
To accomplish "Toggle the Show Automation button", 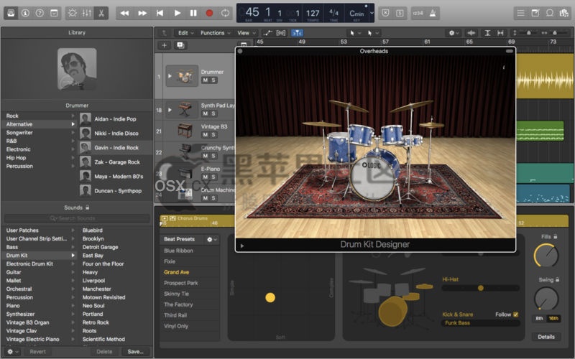I will [267, 33].
